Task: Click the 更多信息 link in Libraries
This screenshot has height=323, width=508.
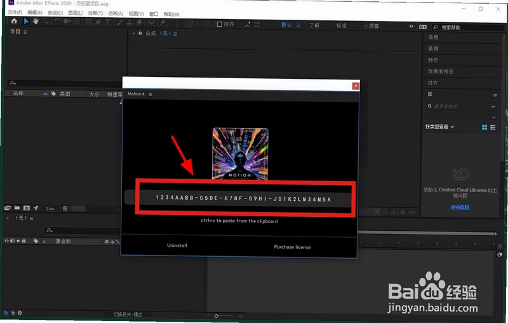Action: click(x=460, y=207)
